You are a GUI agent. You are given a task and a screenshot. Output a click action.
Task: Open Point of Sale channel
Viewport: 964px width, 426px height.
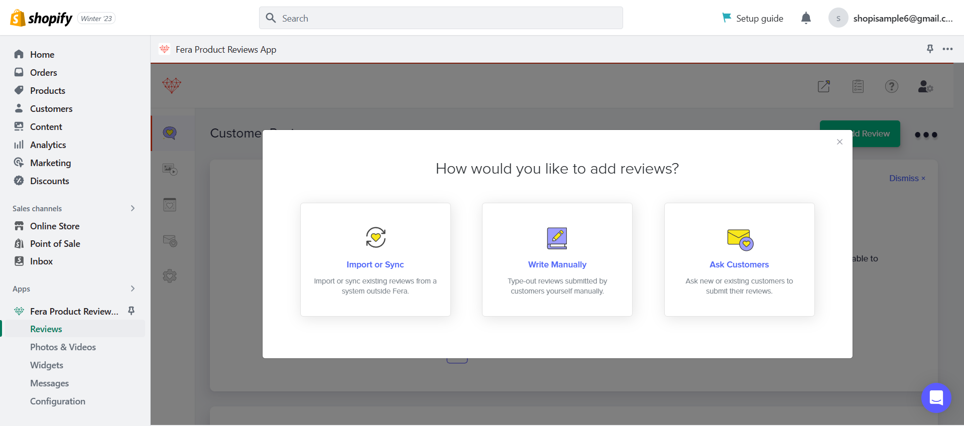pos(55,243)
